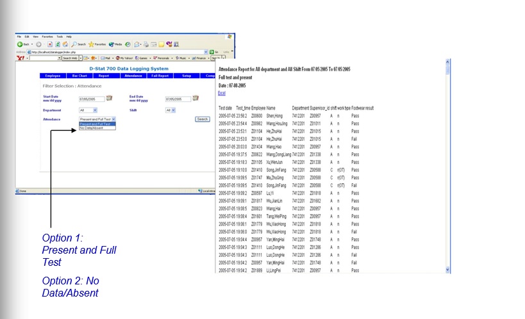
Task: Switch to the Fail Report tab
Action: click(x=160, y=76)
